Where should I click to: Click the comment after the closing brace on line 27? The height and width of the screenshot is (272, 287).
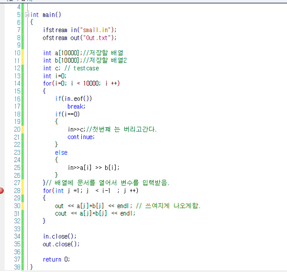pos(108,183)
